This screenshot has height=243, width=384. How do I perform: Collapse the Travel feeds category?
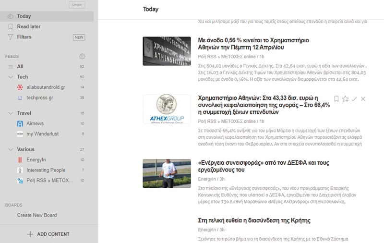pos(11,113)
